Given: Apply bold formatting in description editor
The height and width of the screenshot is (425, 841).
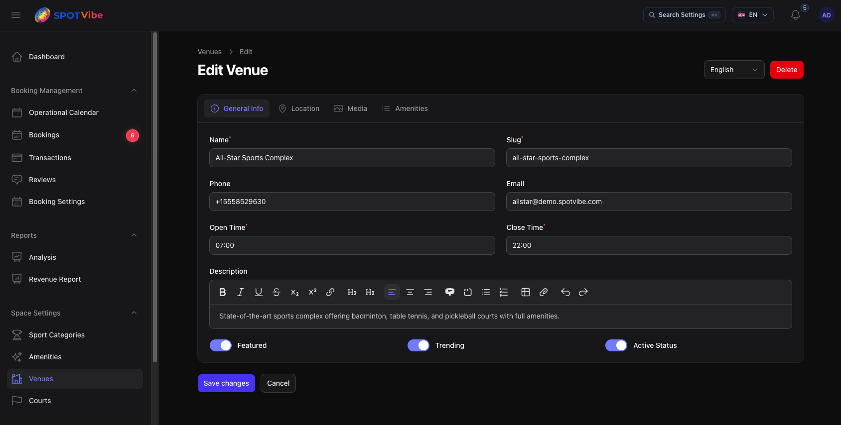Looking at the screenshot, I should pyautogui.click(x=223, y=292).
